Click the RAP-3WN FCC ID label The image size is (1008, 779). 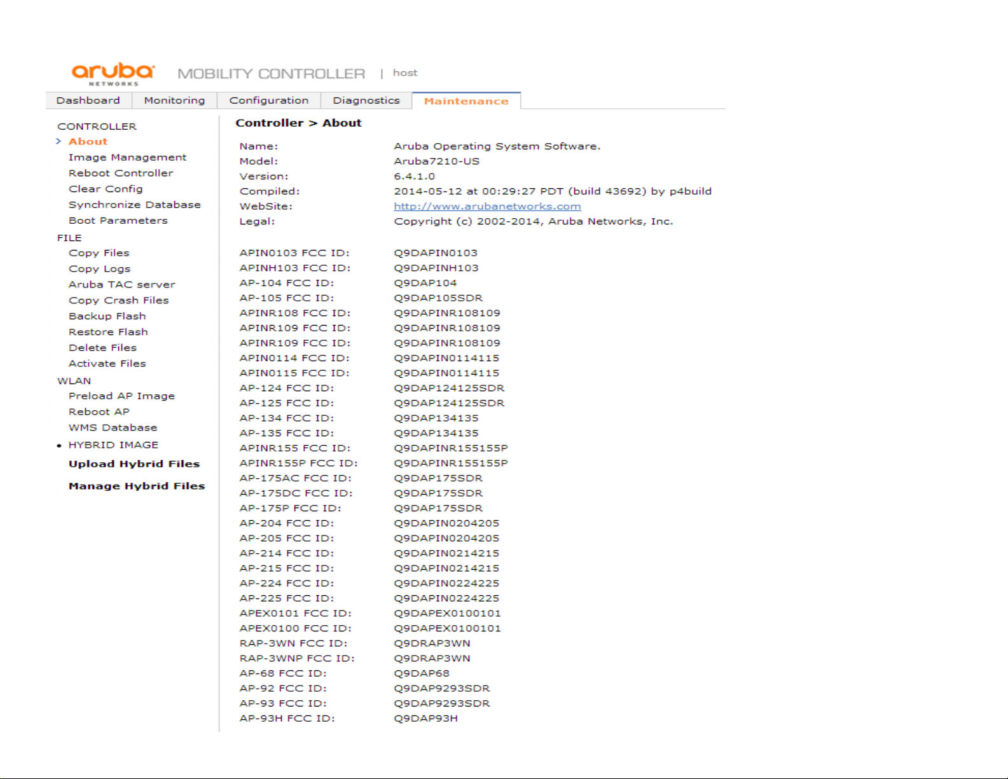[x=293, y=644]
